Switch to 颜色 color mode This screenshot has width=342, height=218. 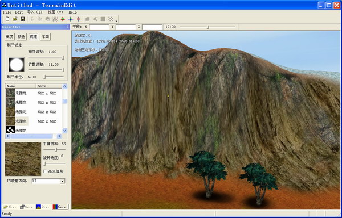(22, 37)
